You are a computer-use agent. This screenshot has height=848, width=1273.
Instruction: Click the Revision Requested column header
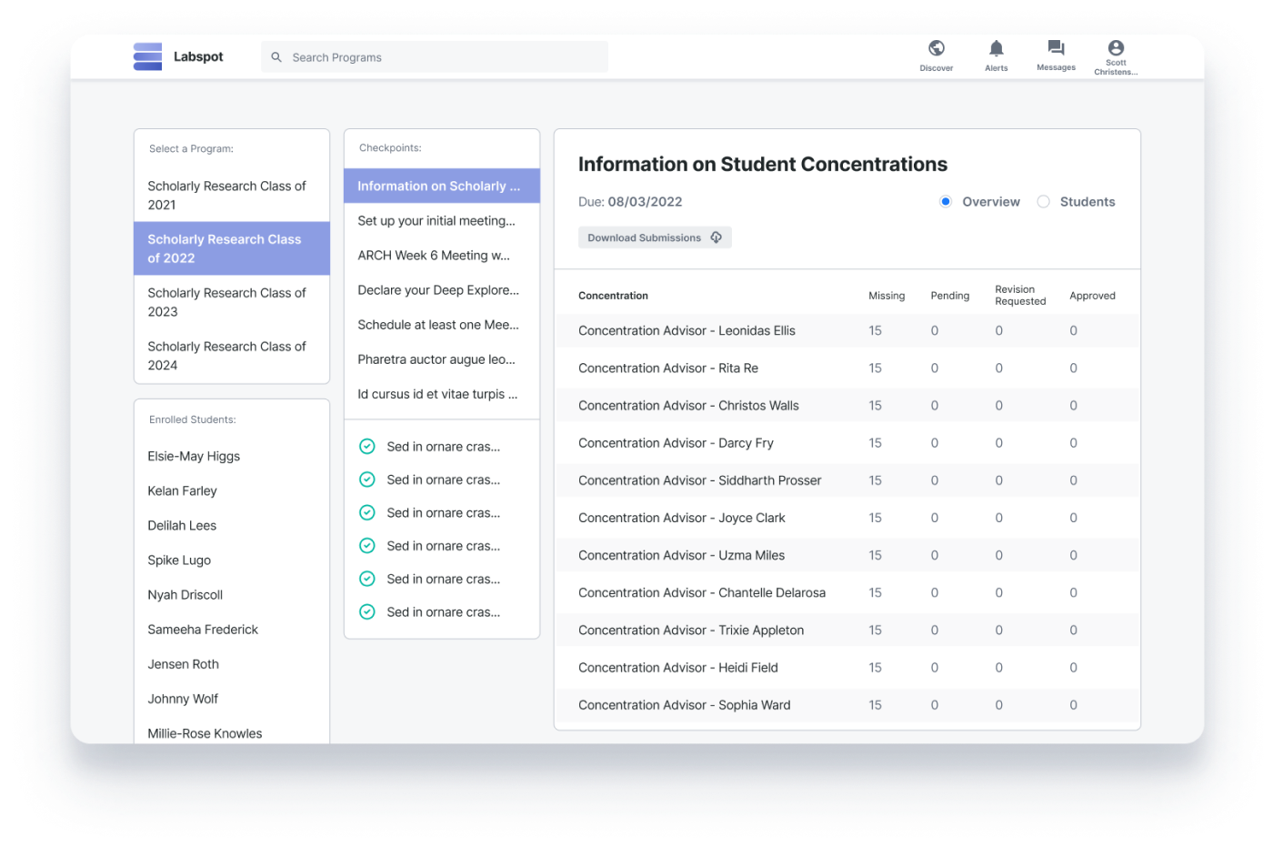1020,295
